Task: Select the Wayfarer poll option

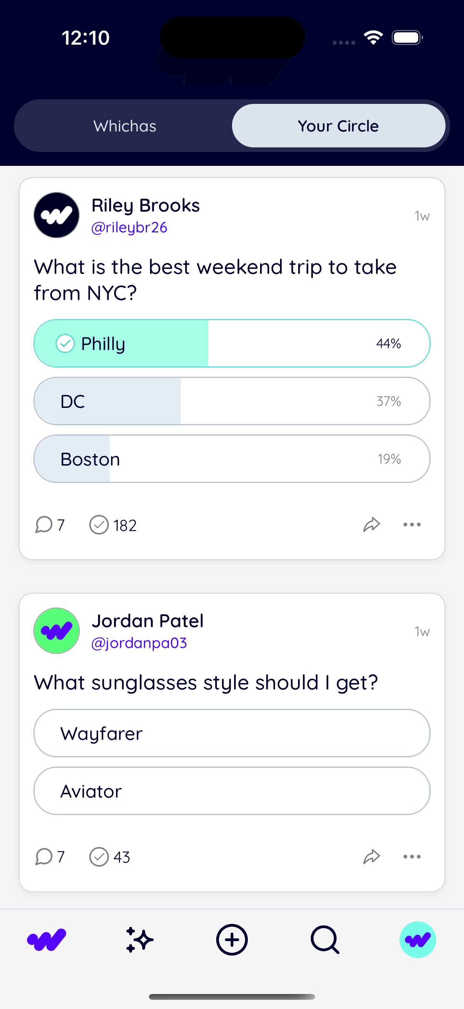Action: (232, 733)
